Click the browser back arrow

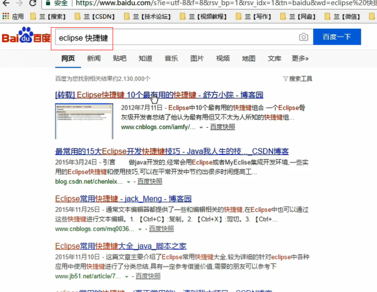(x=6, y=3)
